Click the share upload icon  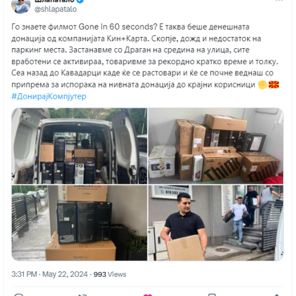pyautogui.click(x=276, y=295)
